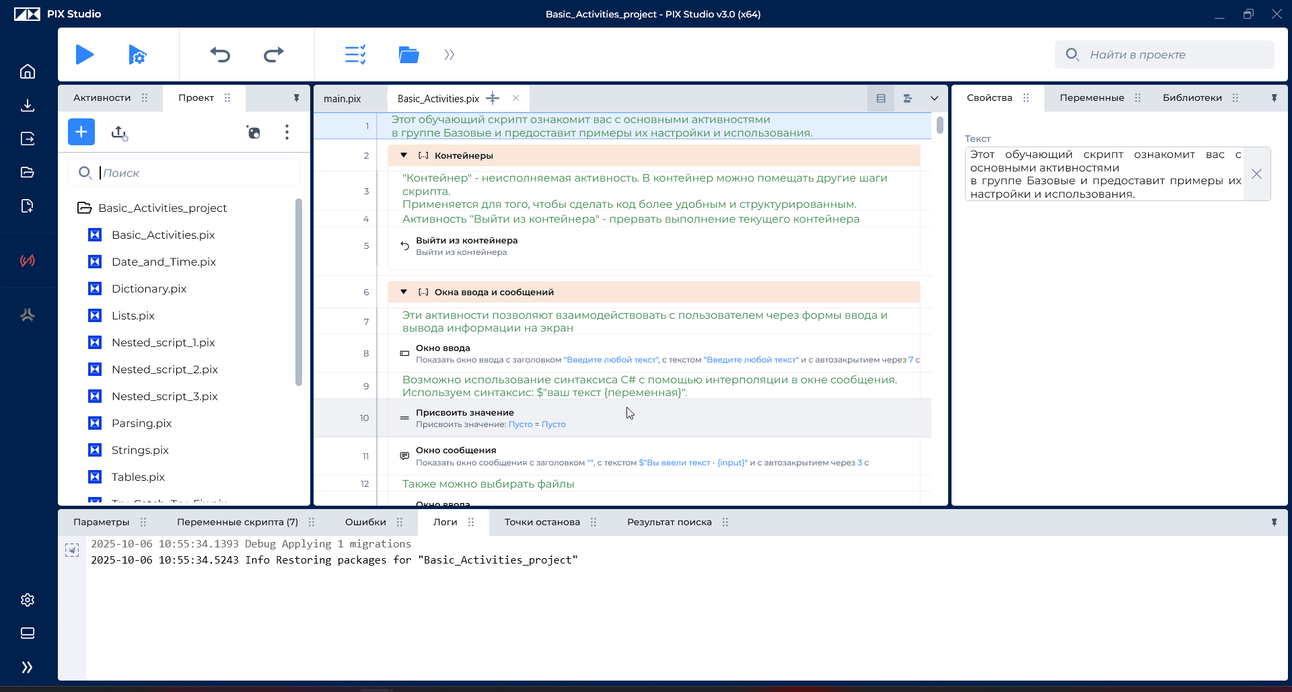The width and height of the screenshot is (1292, 692).
Task: Select the "Присвоить значение" activity on line 10
Action: pos(654,418)
